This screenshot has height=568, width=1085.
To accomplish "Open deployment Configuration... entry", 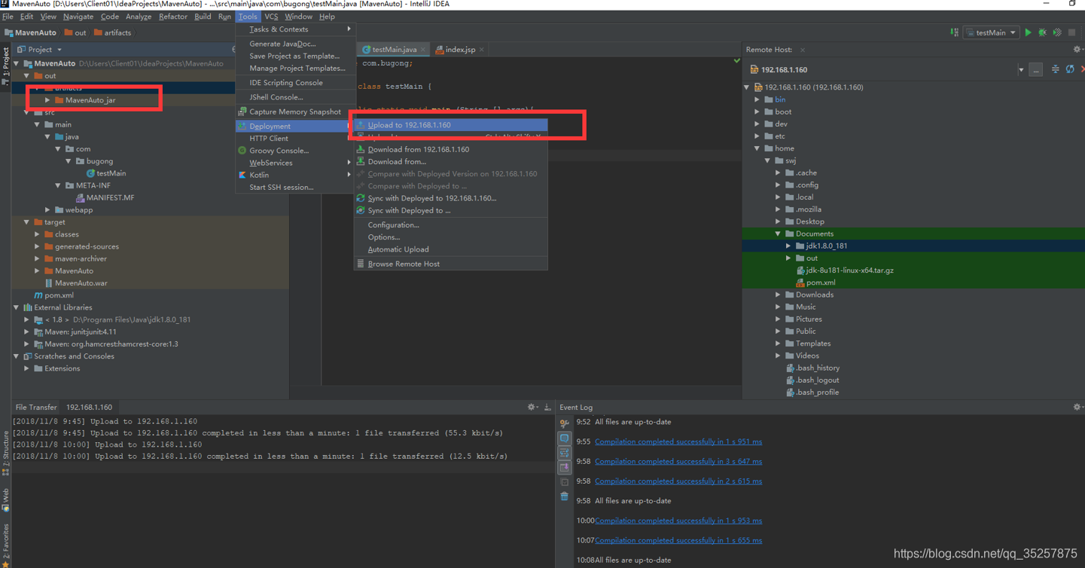I will [x=450, y=224].
